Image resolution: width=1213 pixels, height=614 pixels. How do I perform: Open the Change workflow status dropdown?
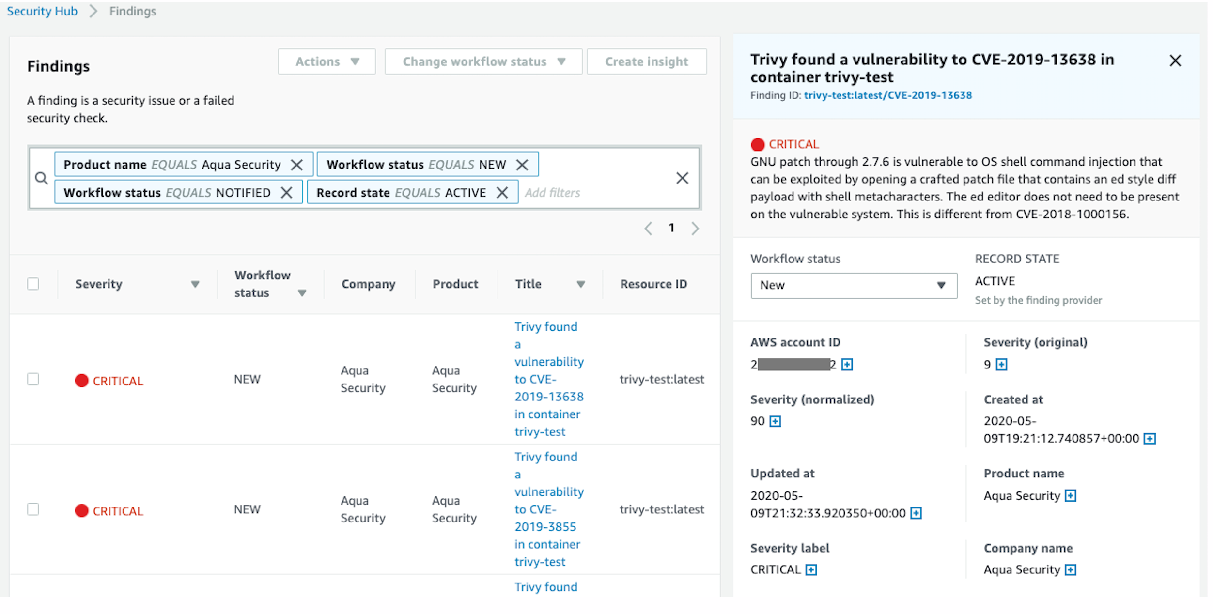(x=483, y=61)
